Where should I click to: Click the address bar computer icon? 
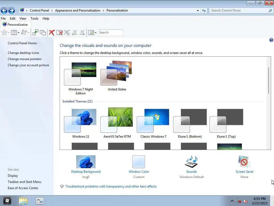[22, 10]
